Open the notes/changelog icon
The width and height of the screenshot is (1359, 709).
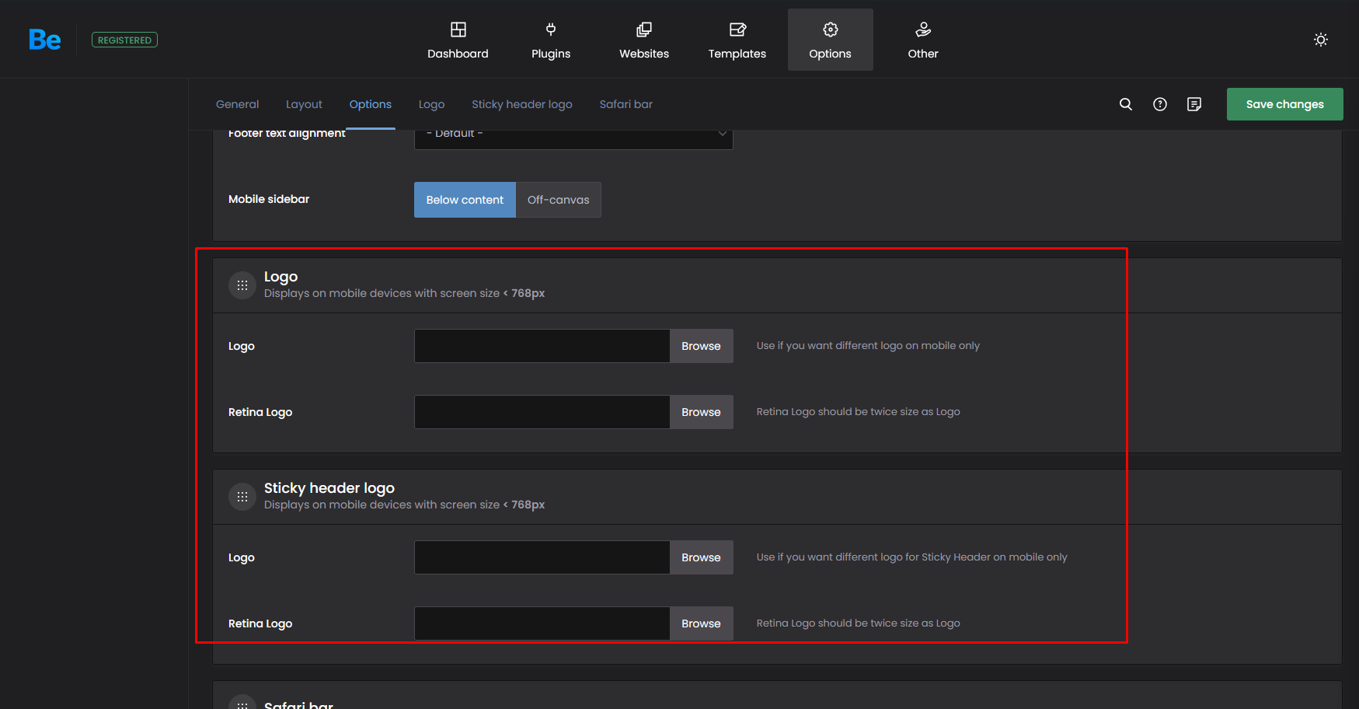click(x=1194, y=104)
